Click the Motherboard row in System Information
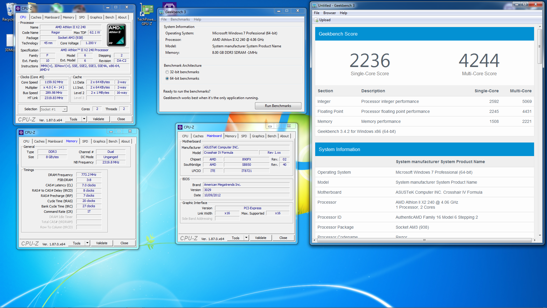547x308 pixels. [424, 192]
